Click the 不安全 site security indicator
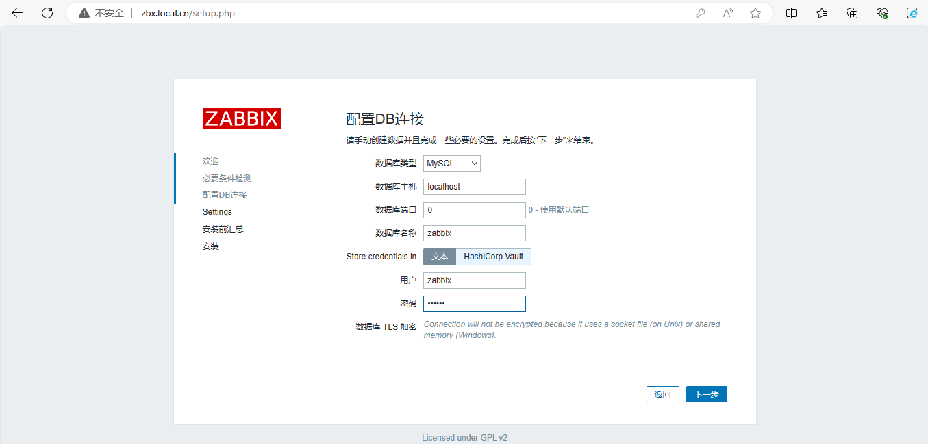The image size is (928, 444). [101, 13]
